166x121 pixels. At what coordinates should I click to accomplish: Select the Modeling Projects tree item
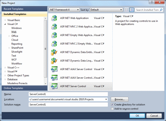(17, 83)
